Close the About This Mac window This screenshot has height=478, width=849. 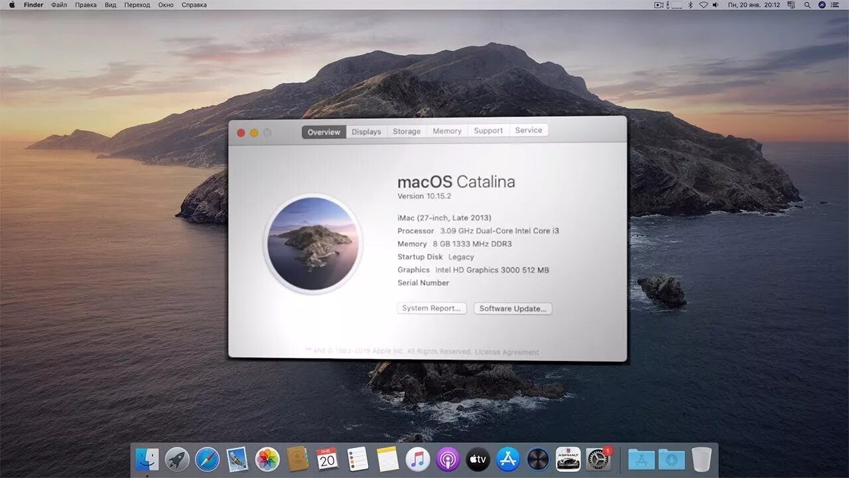coord(241,133)
